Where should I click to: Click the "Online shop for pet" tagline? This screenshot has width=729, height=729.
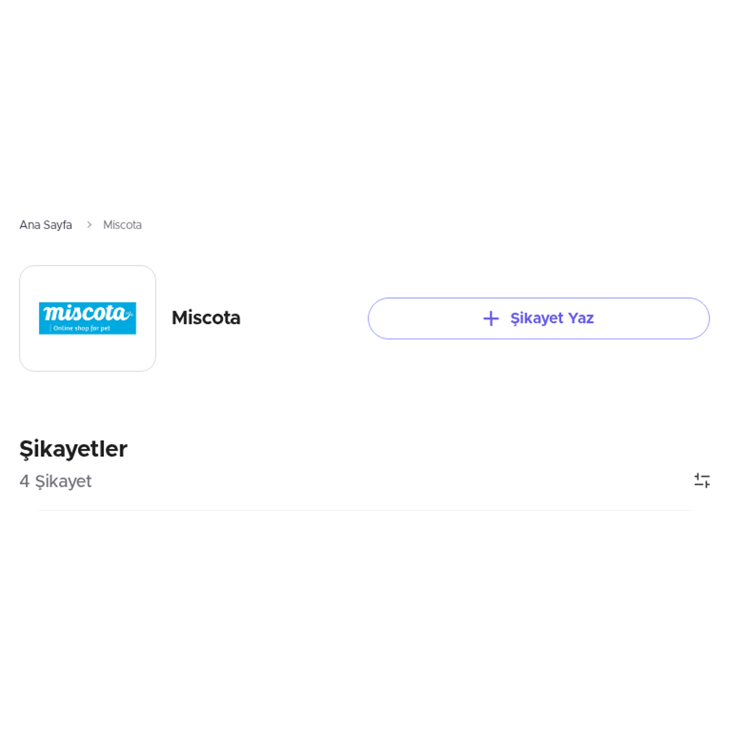pyautogui.click(x=81, y=328)
